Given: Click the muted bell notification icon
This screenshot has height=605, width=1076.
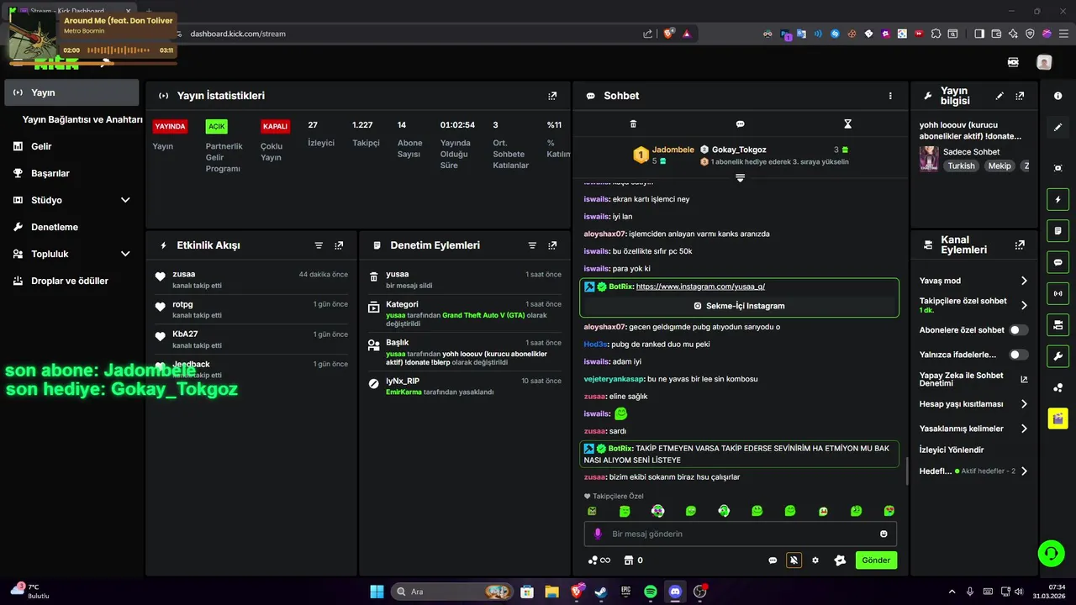Looking at the screenshot, I should [794, 560].
